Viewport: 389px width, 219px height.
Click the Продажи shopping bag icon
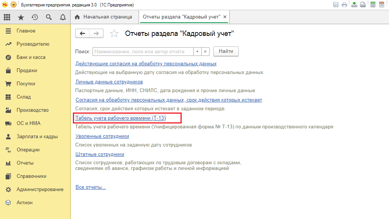8,71
